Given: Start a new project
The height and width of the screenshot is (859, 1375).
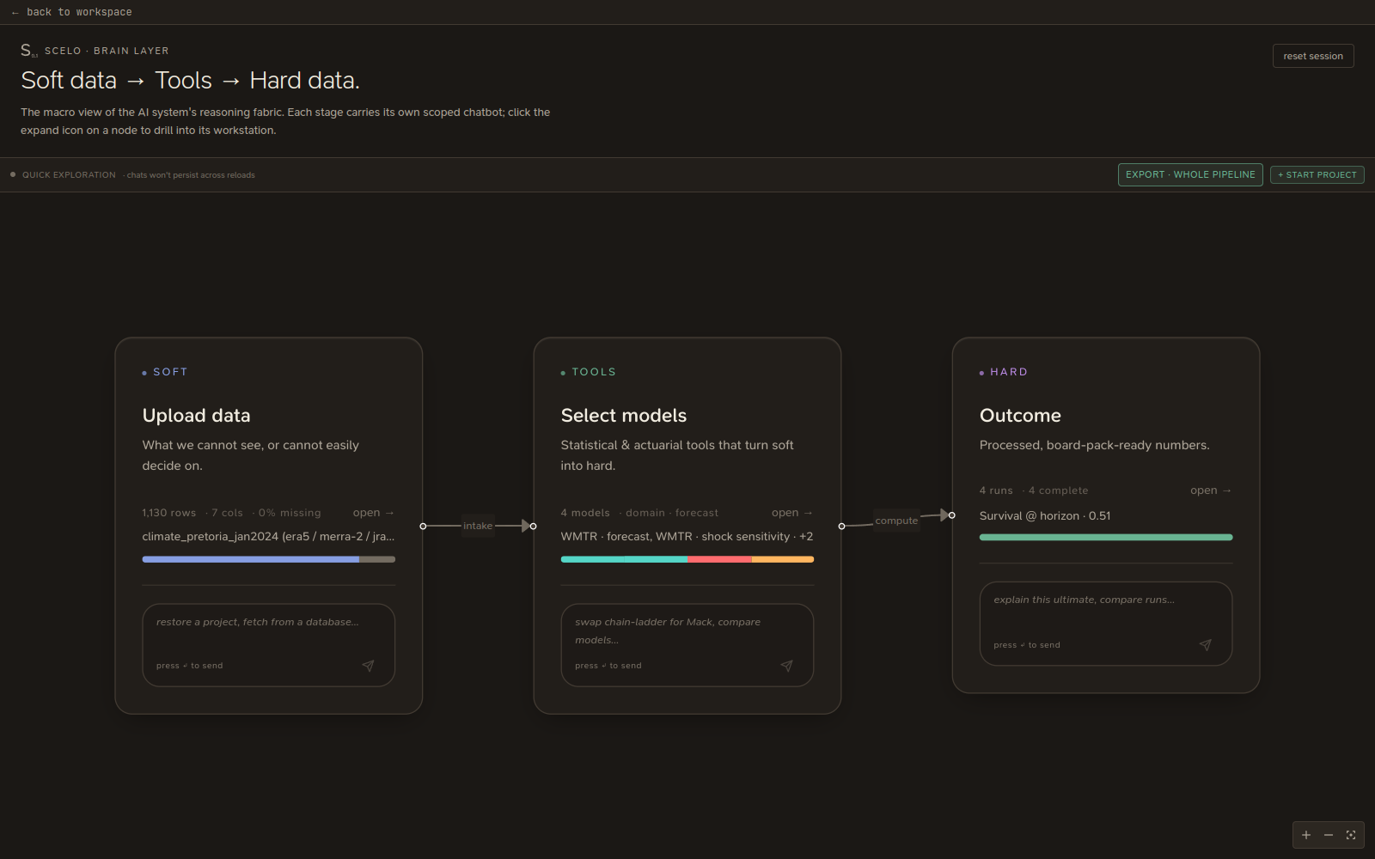Looking at the screenshot, I should (x=1317, y=174).
